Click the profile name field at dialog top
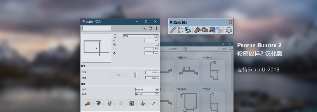 [97, 29]
